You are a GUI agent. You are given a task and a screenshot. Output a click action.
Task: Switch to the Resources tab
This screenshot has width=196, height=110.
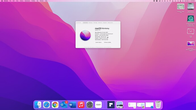pyautogui.click(x=110, y=23)
